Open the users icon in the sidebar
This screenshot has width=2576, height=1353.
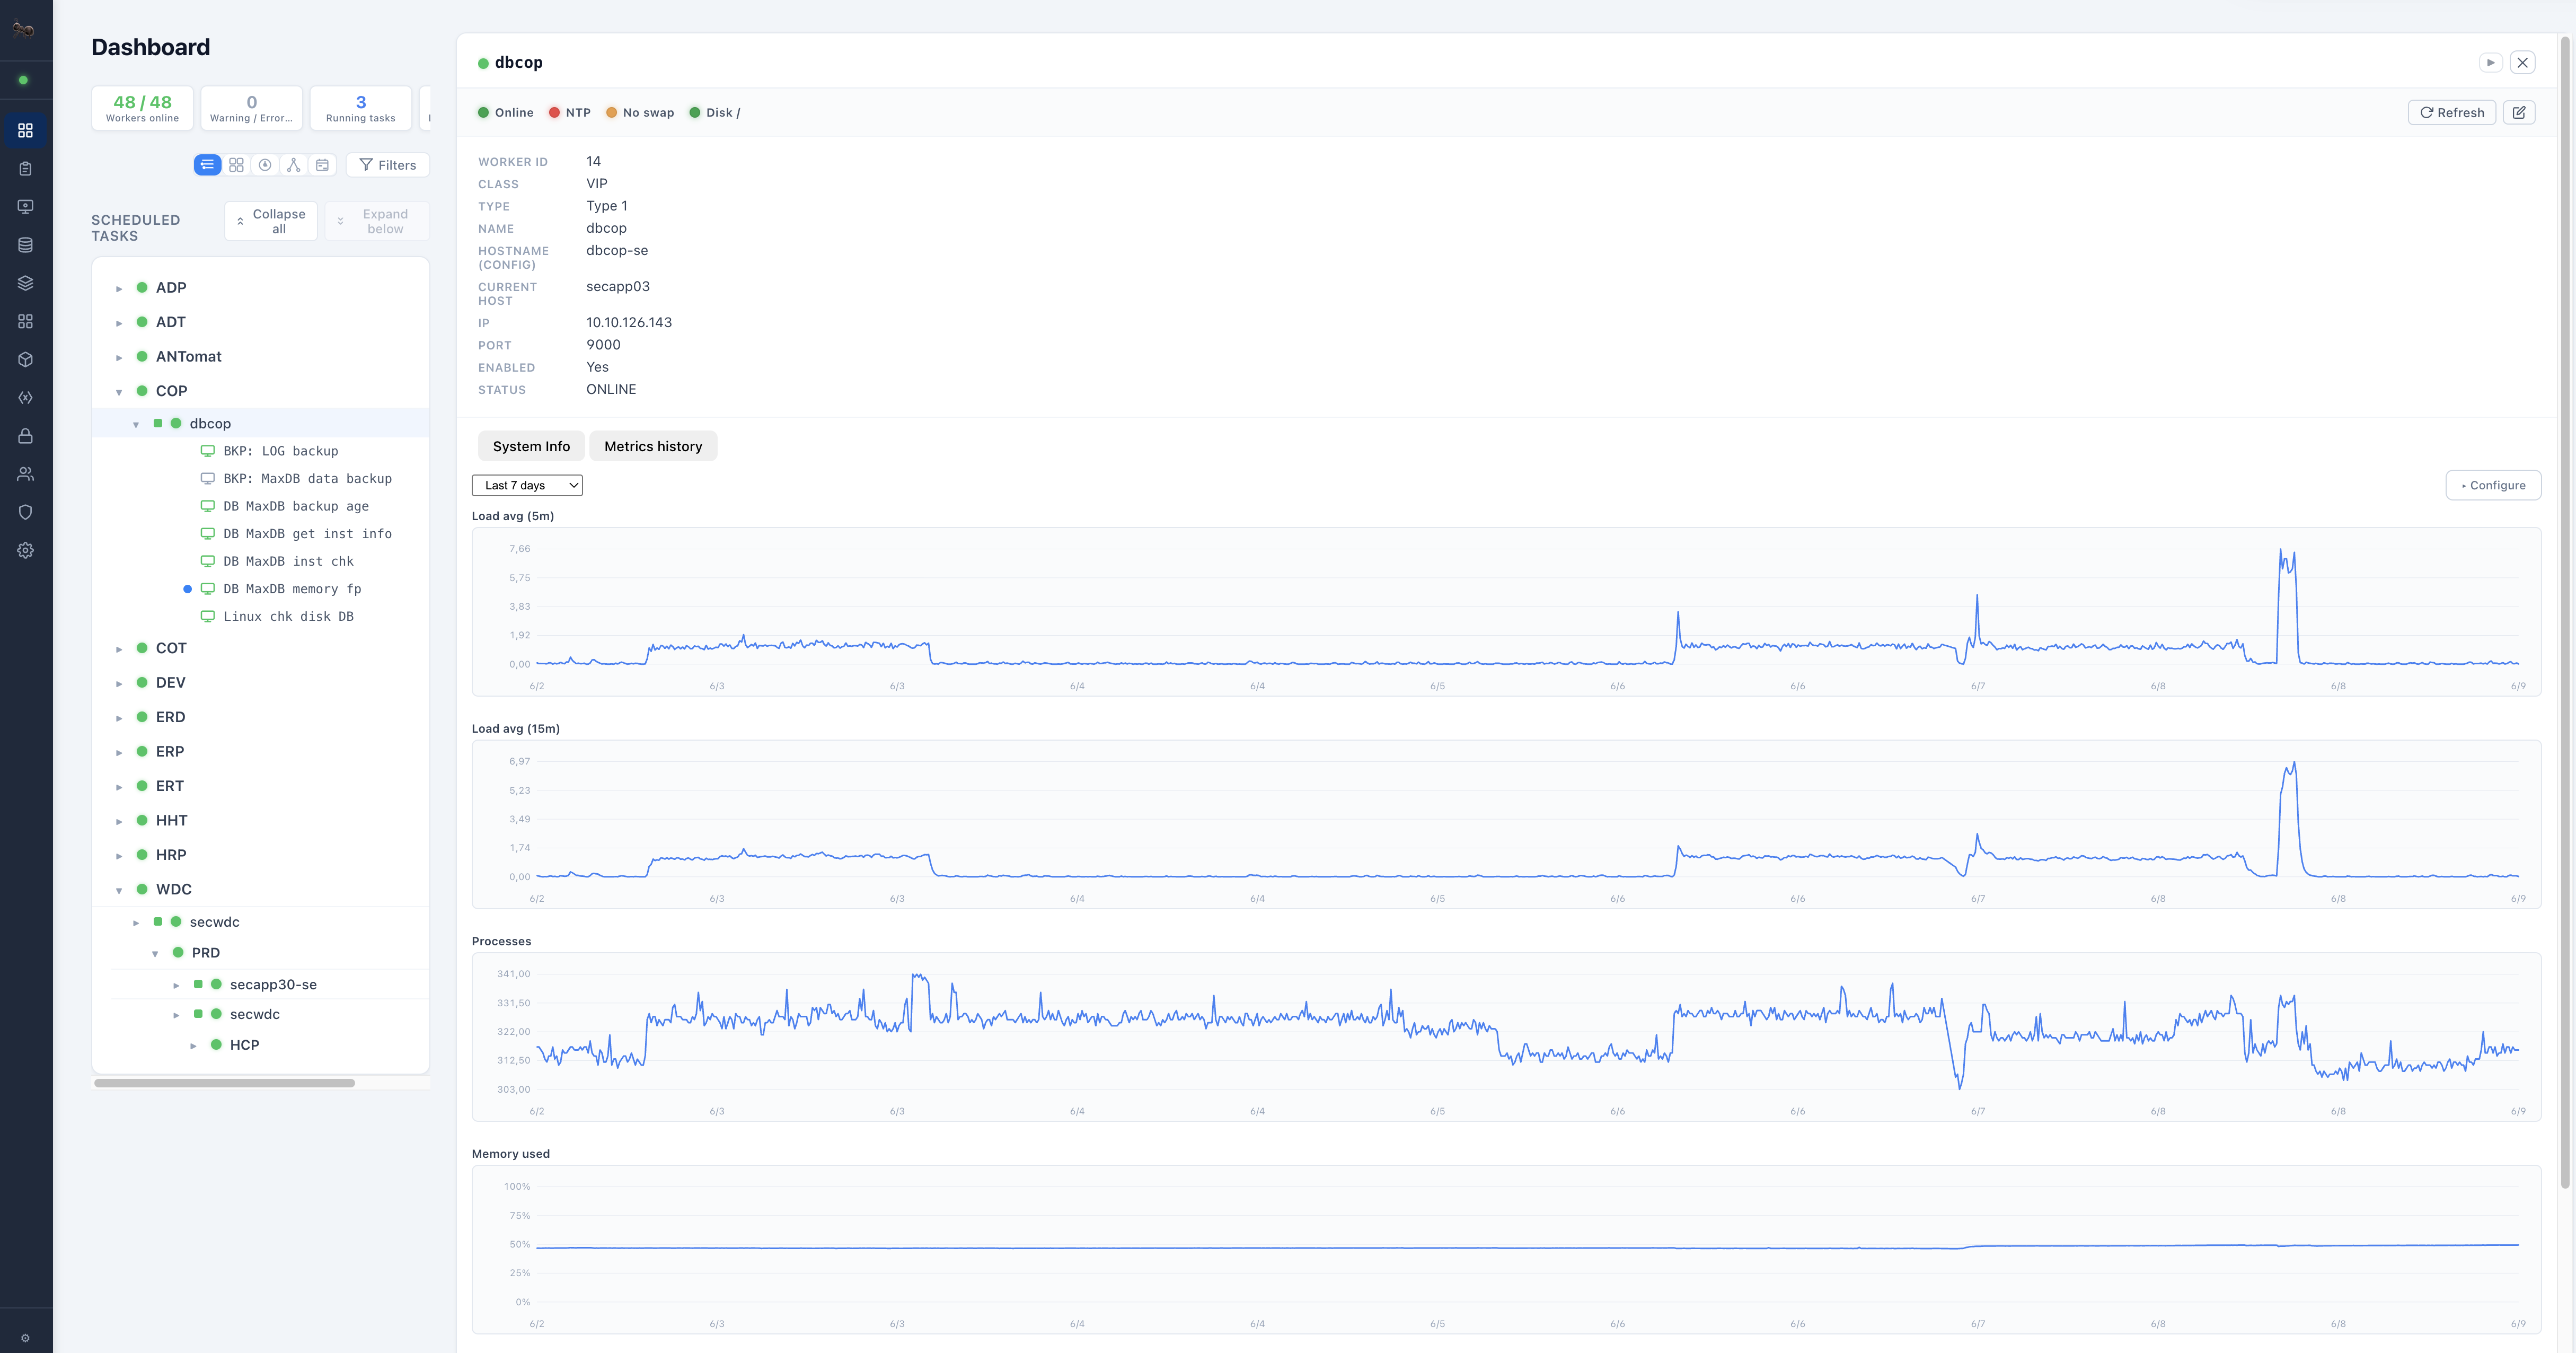click(x=26, y=474)
